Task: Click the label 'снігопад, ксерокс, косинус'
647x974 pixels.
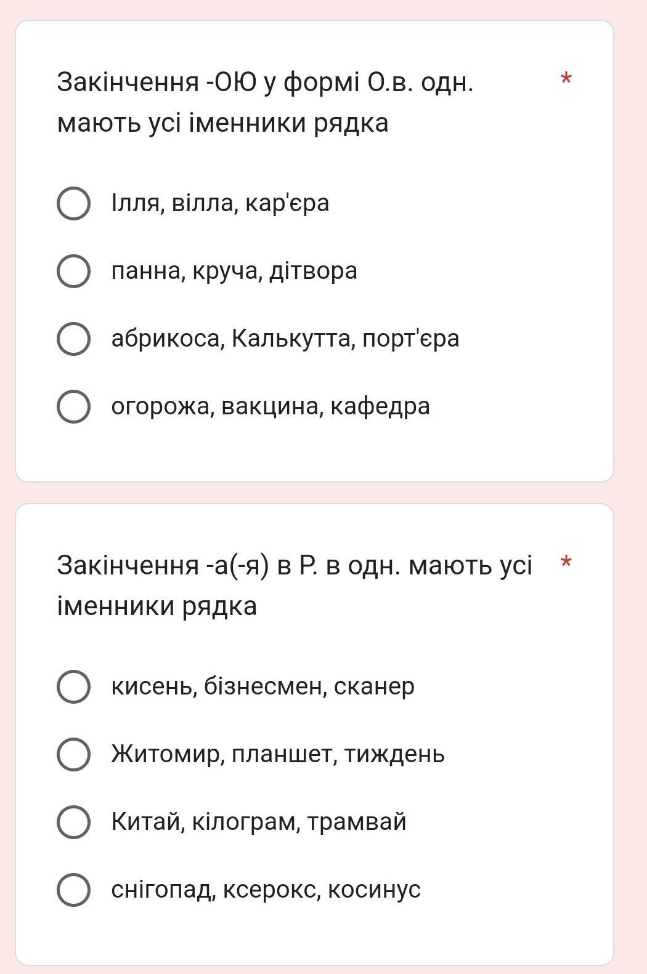Action: tap(266, 890)
